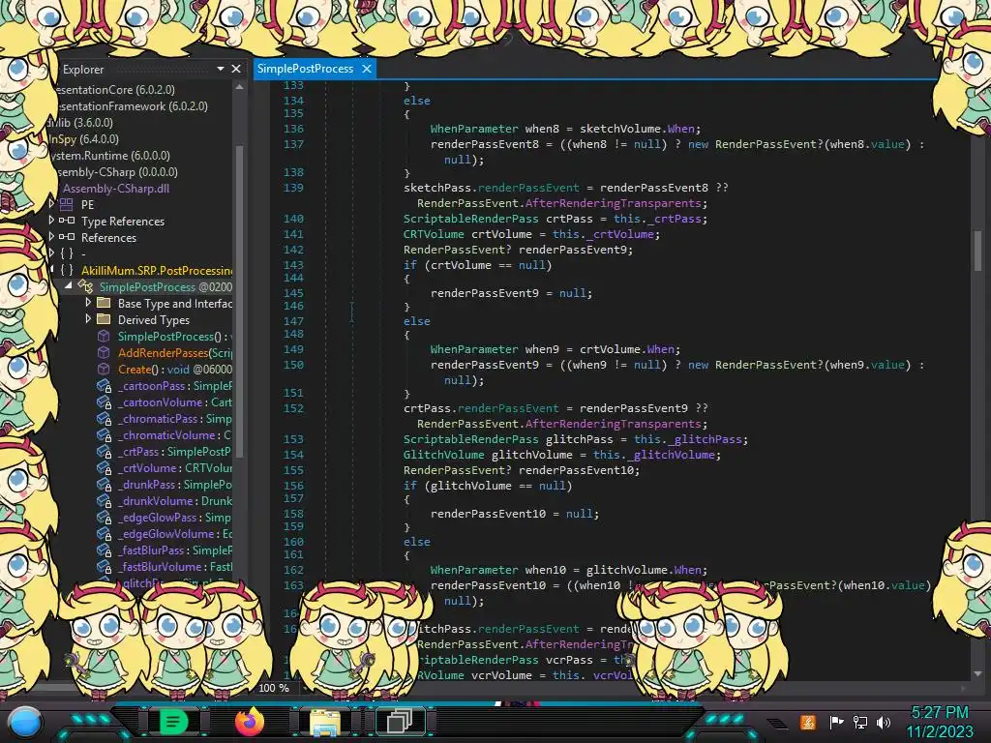The image size is (991, 743).
Task: Click the AfterRenderingTransparents link on line 139
Action: tap(613, 203)
